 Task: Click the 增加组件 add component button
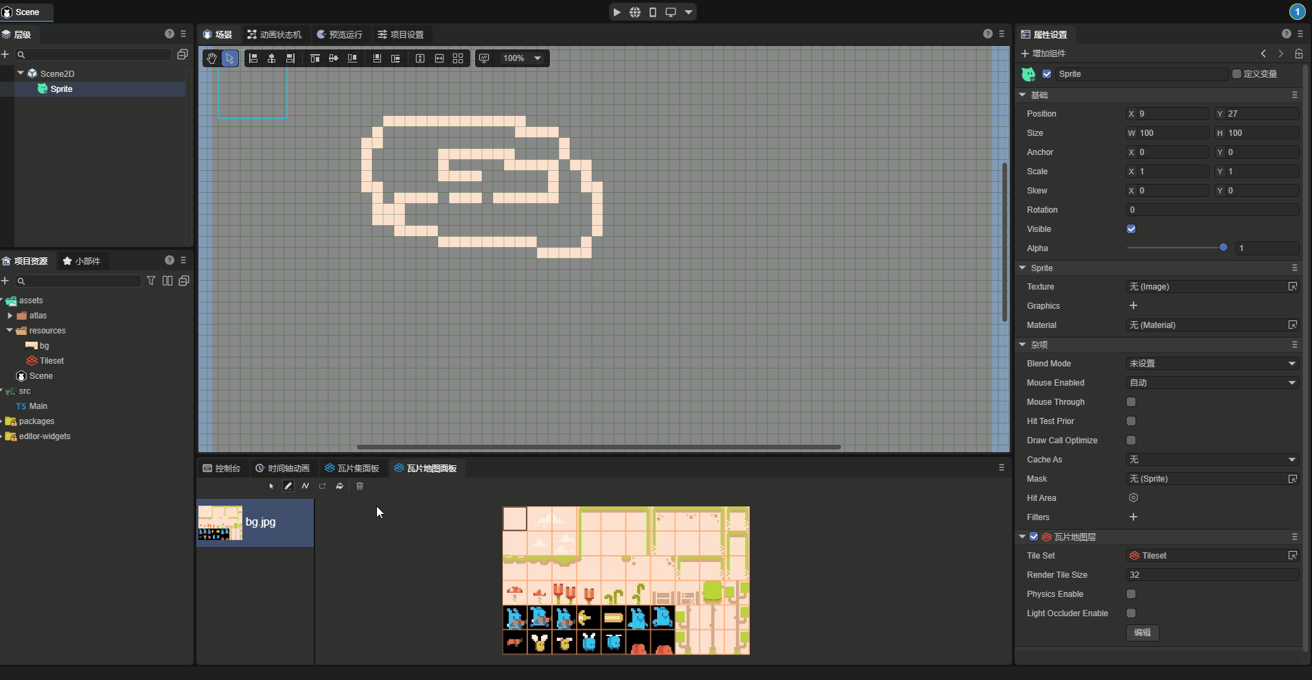click(x=1044, y=54)
